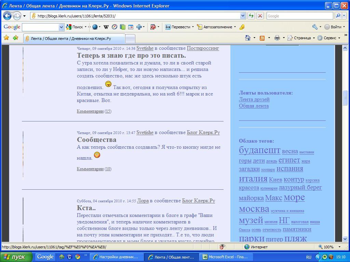Click the compass icon on Google toolbar

(114, 27)
